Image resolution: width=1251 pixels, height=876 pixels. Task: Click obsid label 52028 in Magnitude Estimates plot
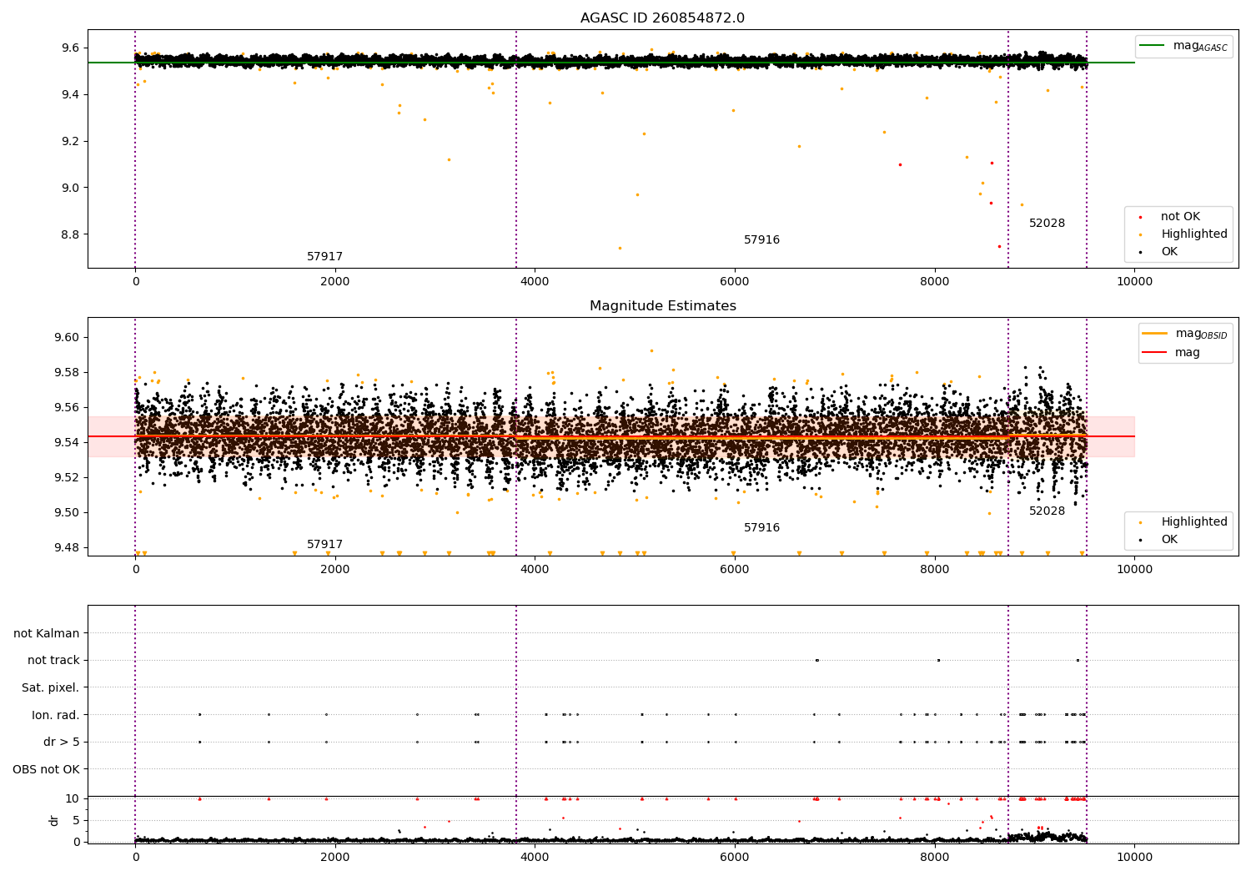[x=1047, y=511]
